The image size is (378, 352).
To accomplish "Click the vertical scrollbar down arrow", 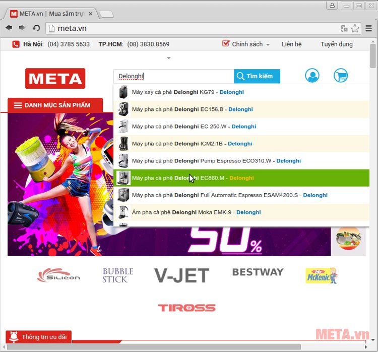I will pos(373,340).
